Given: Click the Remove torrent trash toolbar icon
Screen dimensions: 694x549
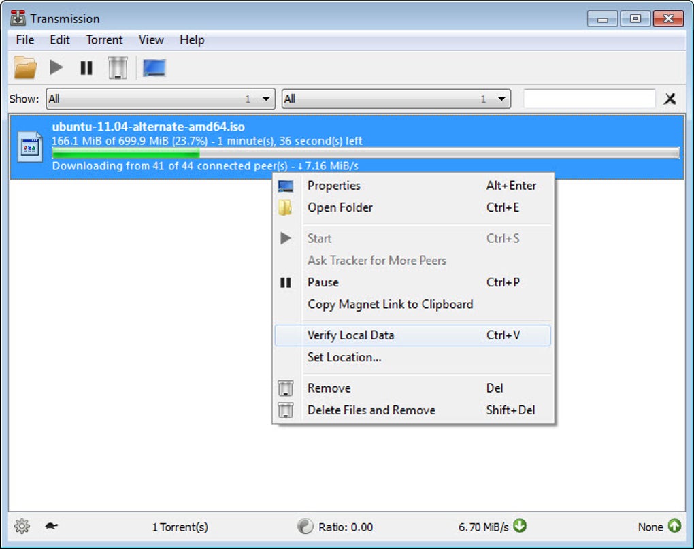Looking at the screenshot, I should [117, 67].
